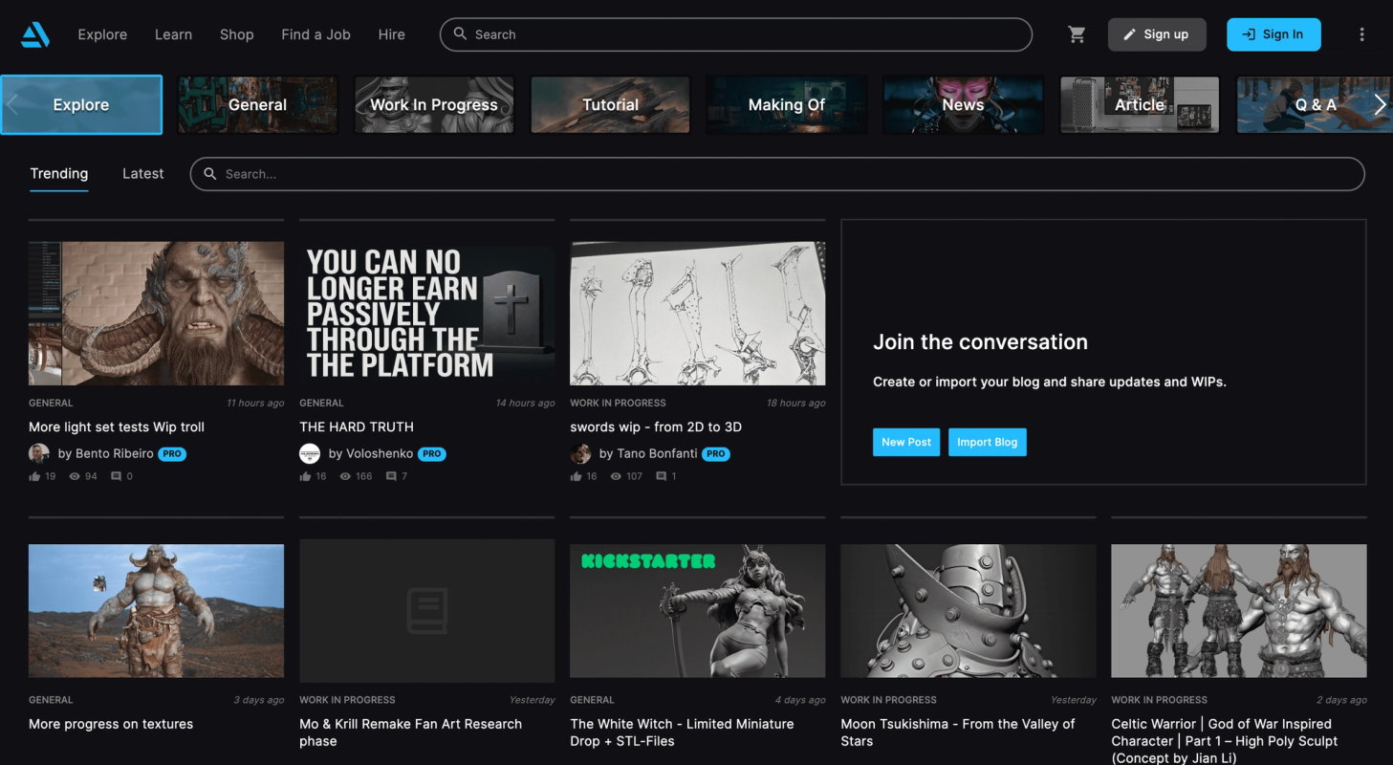Click the top site Search field
The width and height of the screenshot is (1393, 765).
[x=736, y=34]
